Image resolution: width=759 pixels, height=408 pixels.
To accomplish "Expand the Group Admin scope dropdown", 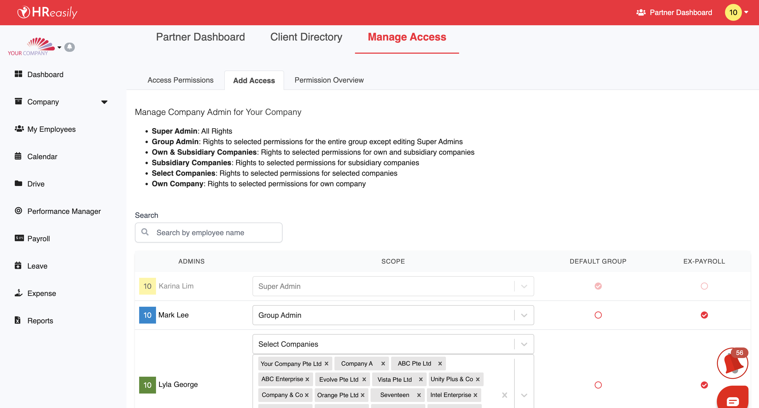I will click(524, 315).
